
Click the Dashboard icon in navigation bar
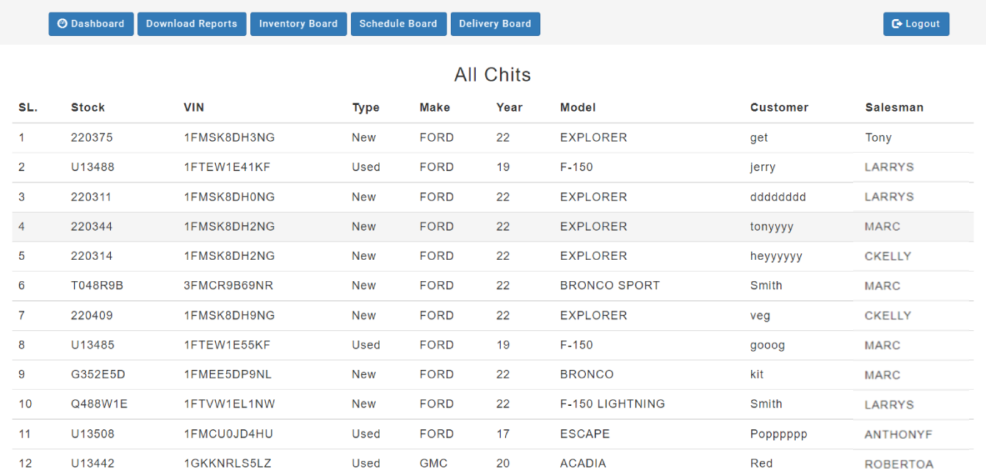pos(62,23)
